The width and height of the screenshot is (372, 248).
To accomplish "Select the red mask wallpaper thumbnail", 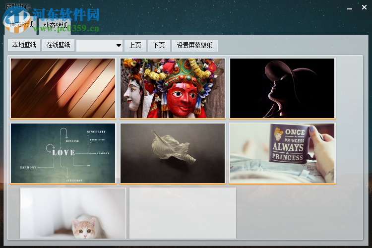I will pos(173,88).
